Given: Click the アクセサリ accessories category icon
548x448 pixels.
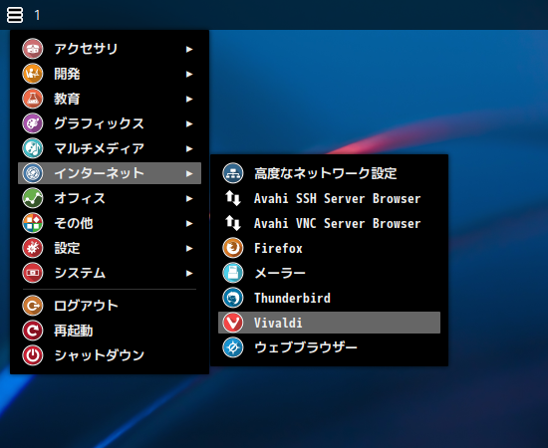Looking at the screenshot, I should pos(33,49).
